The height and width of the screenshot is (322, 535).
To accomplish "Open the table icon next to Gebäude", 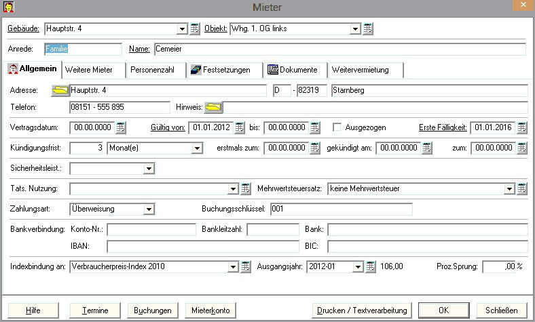I will pyautogui.click(x=195, y=28).
